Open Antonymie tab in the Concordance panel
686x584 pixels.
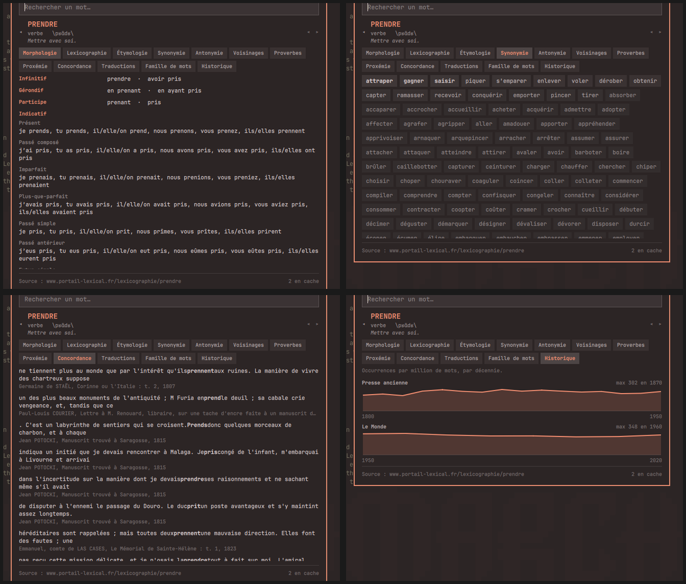click(x=209, y=345)
